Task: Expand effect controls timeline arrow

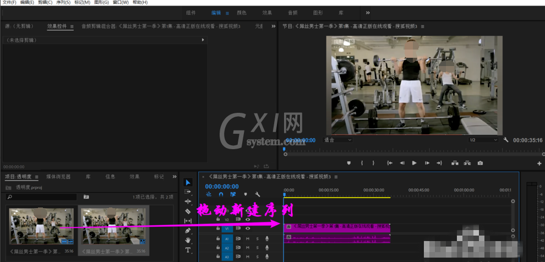Action: [x=203, y=40]
